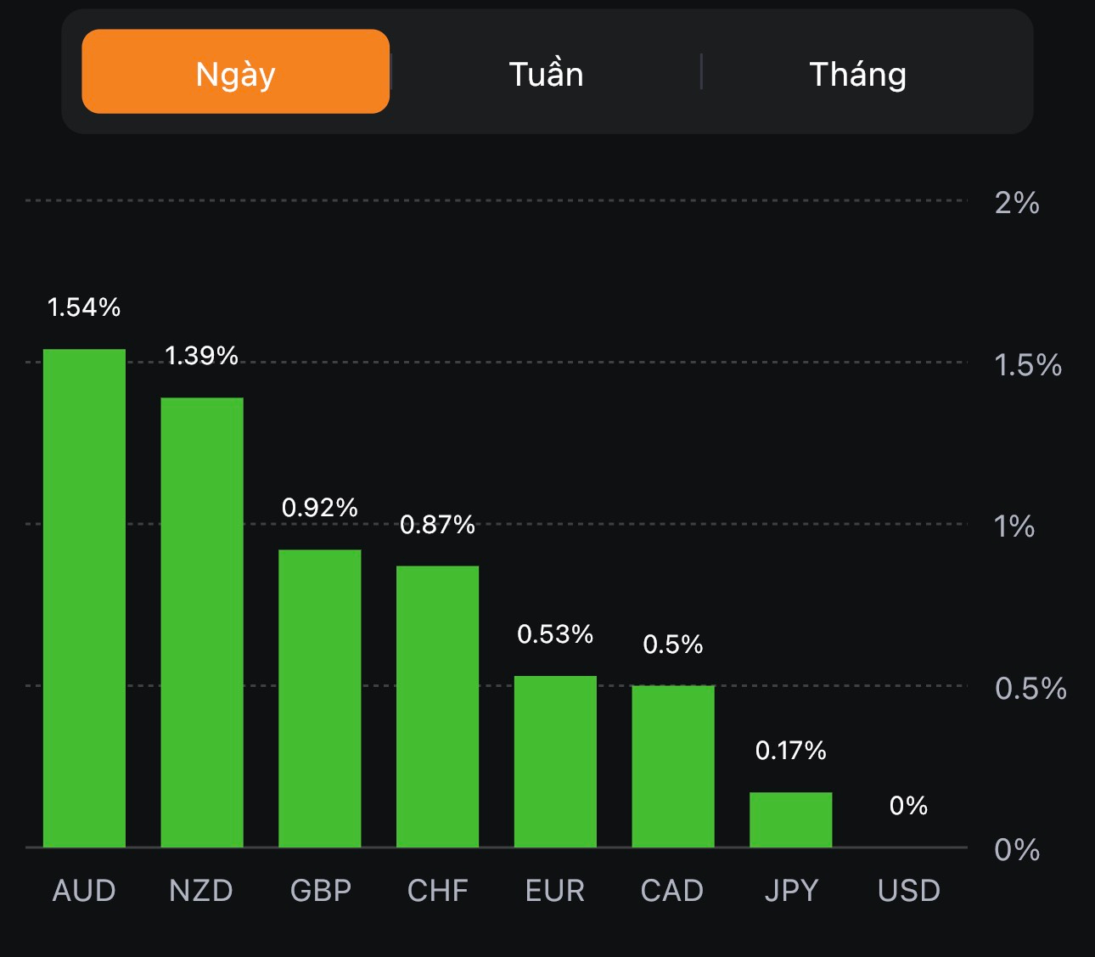This screenshot has width=1095, height=957.
Task: Click the 0% value above USD
Action: point(908,806)
